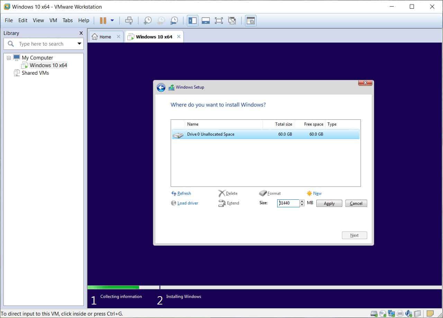
Task: Click the printer status bar icon
Action: 400,314
